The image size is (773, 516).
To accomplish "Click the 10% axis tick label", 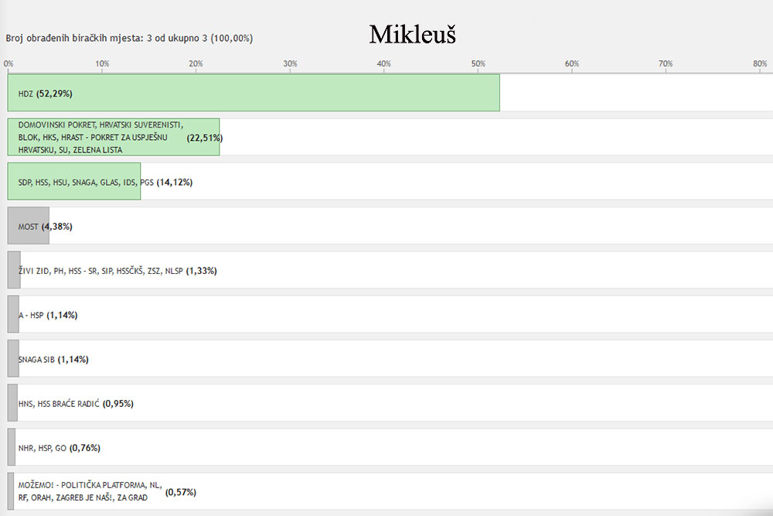I will tap(102, 63).
